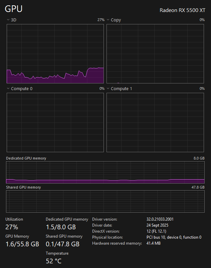Click the GPU Memory label

17,236
